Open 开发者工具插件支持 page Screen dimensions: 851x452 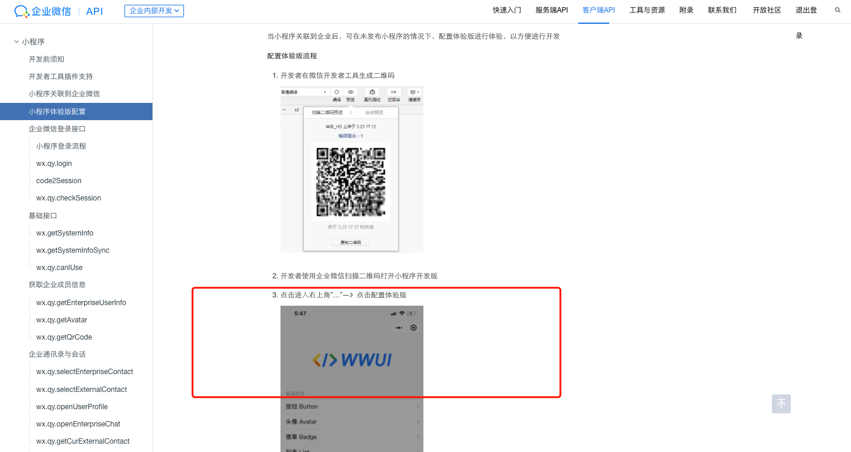pyautogui.click(x=61, y=77)
